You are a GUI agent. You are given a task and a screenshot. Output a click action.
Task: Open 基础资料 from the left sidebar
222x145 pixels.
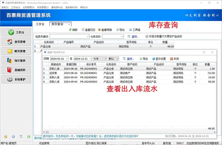(x=16, y=70)
